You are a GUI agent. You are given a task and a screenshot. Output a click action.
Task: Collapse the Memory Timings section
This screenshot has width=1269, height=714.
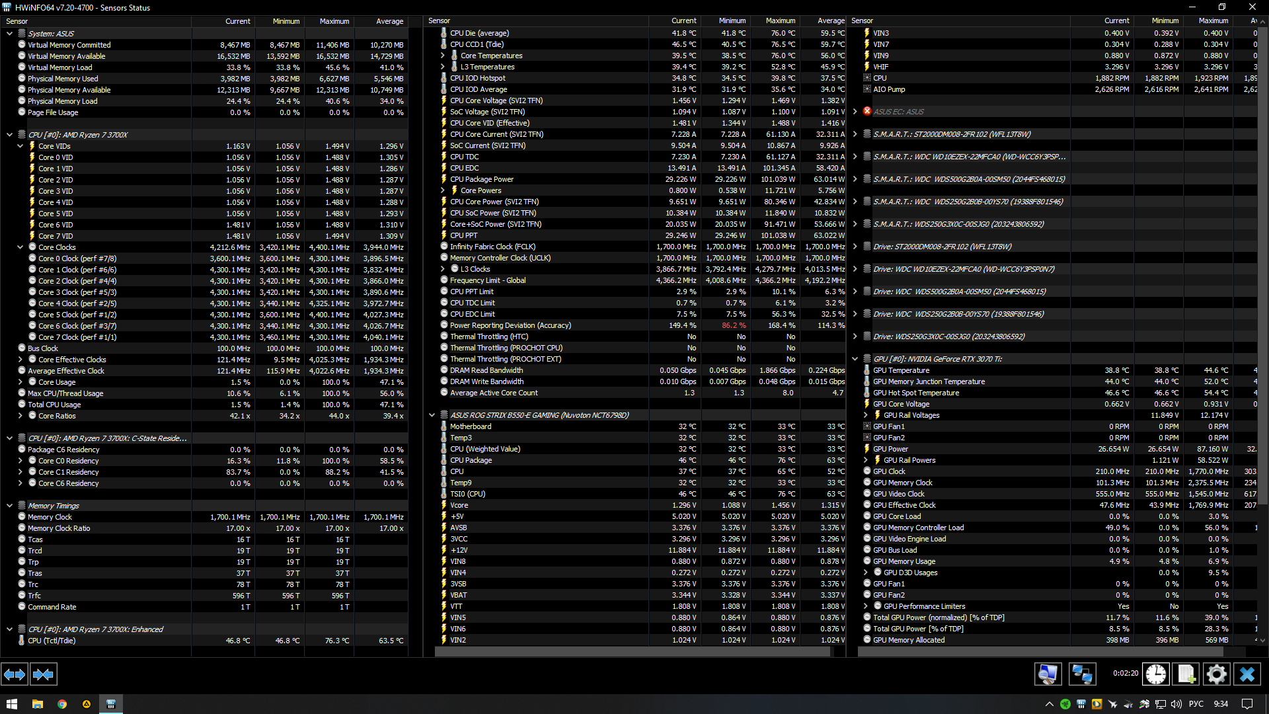click(x=10, y=506)
